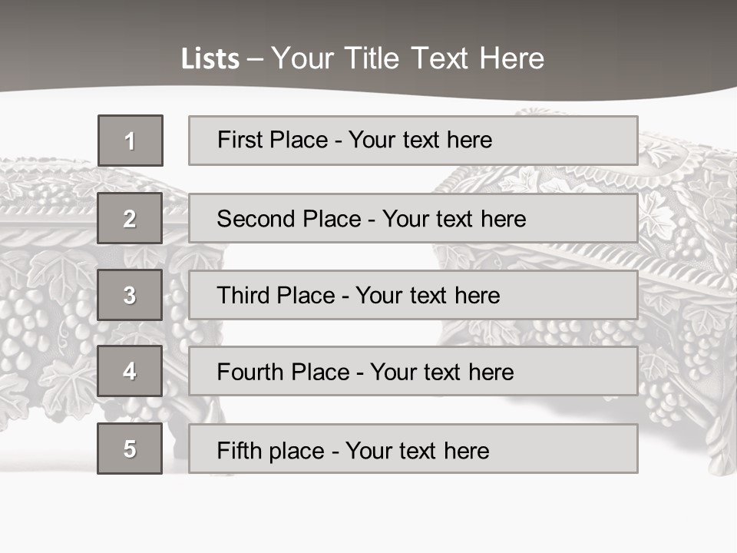This screenshot has width=737, height=553.
Task: Select the number 1 box
Action: coord(131,141)
